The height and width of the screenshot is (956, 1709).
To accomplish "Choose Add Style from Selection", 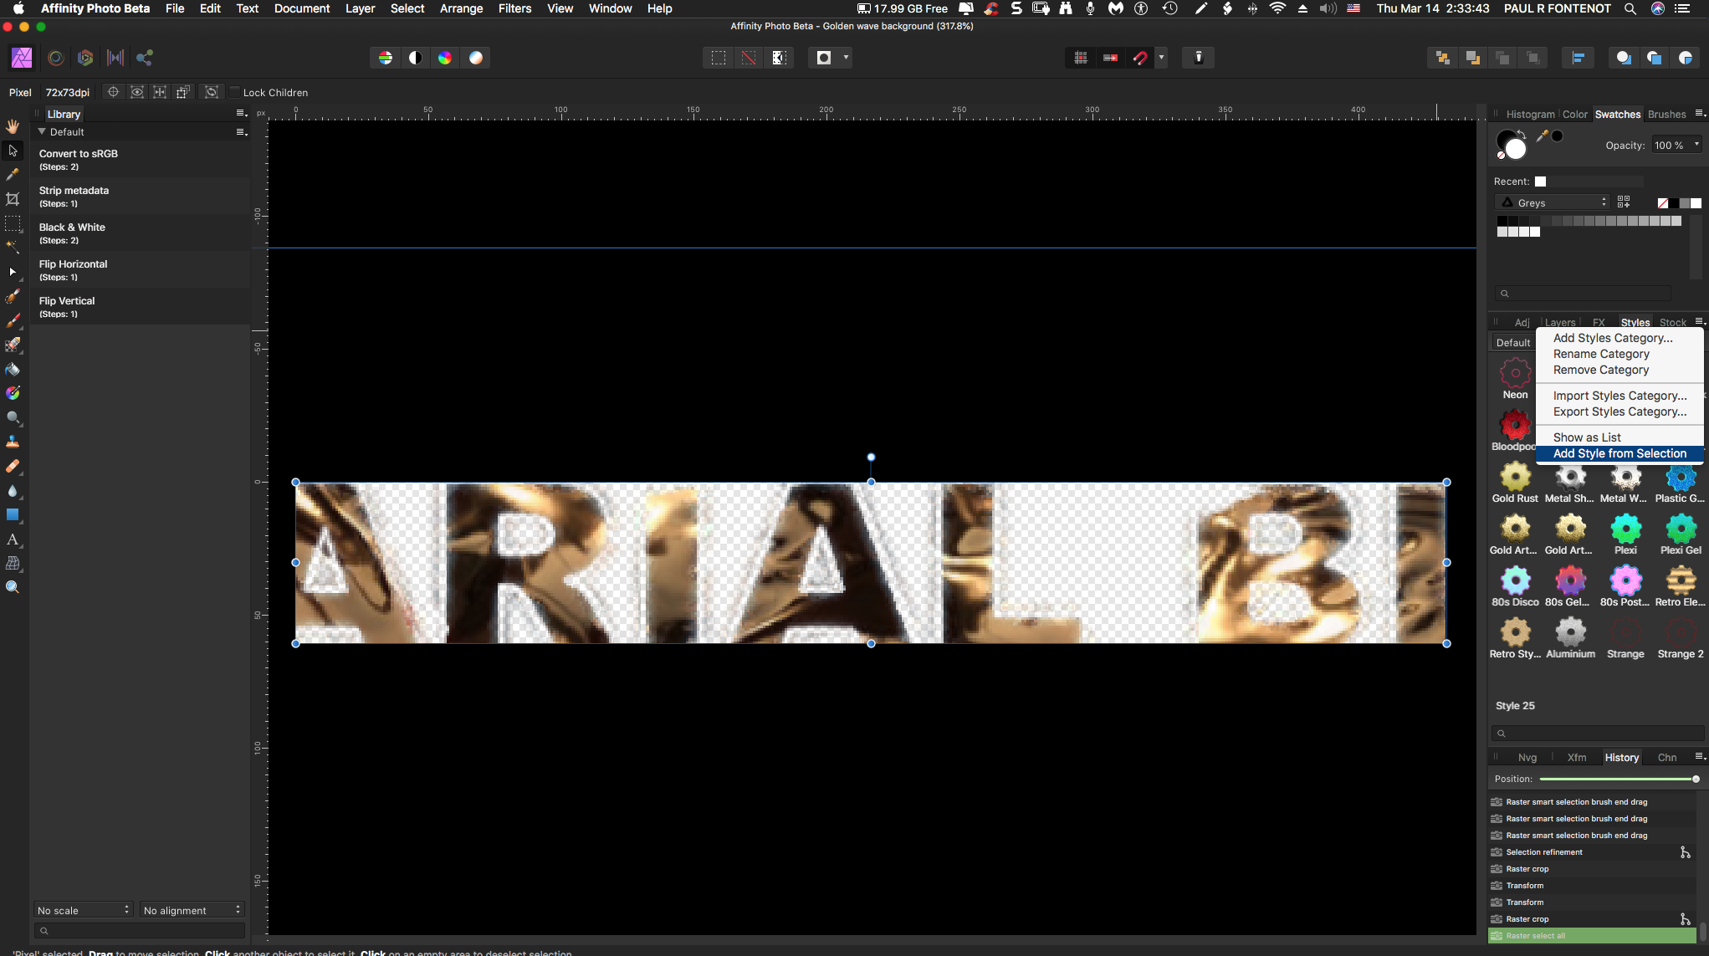I will [1619, 453].
